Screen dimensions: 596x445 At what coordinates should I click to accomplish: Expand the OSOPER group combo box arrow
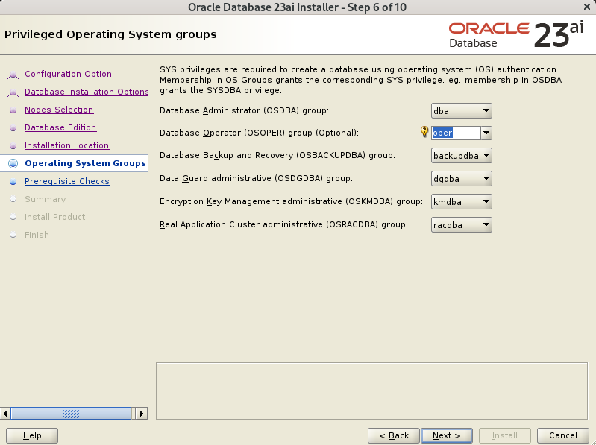[x=486, y=133]
